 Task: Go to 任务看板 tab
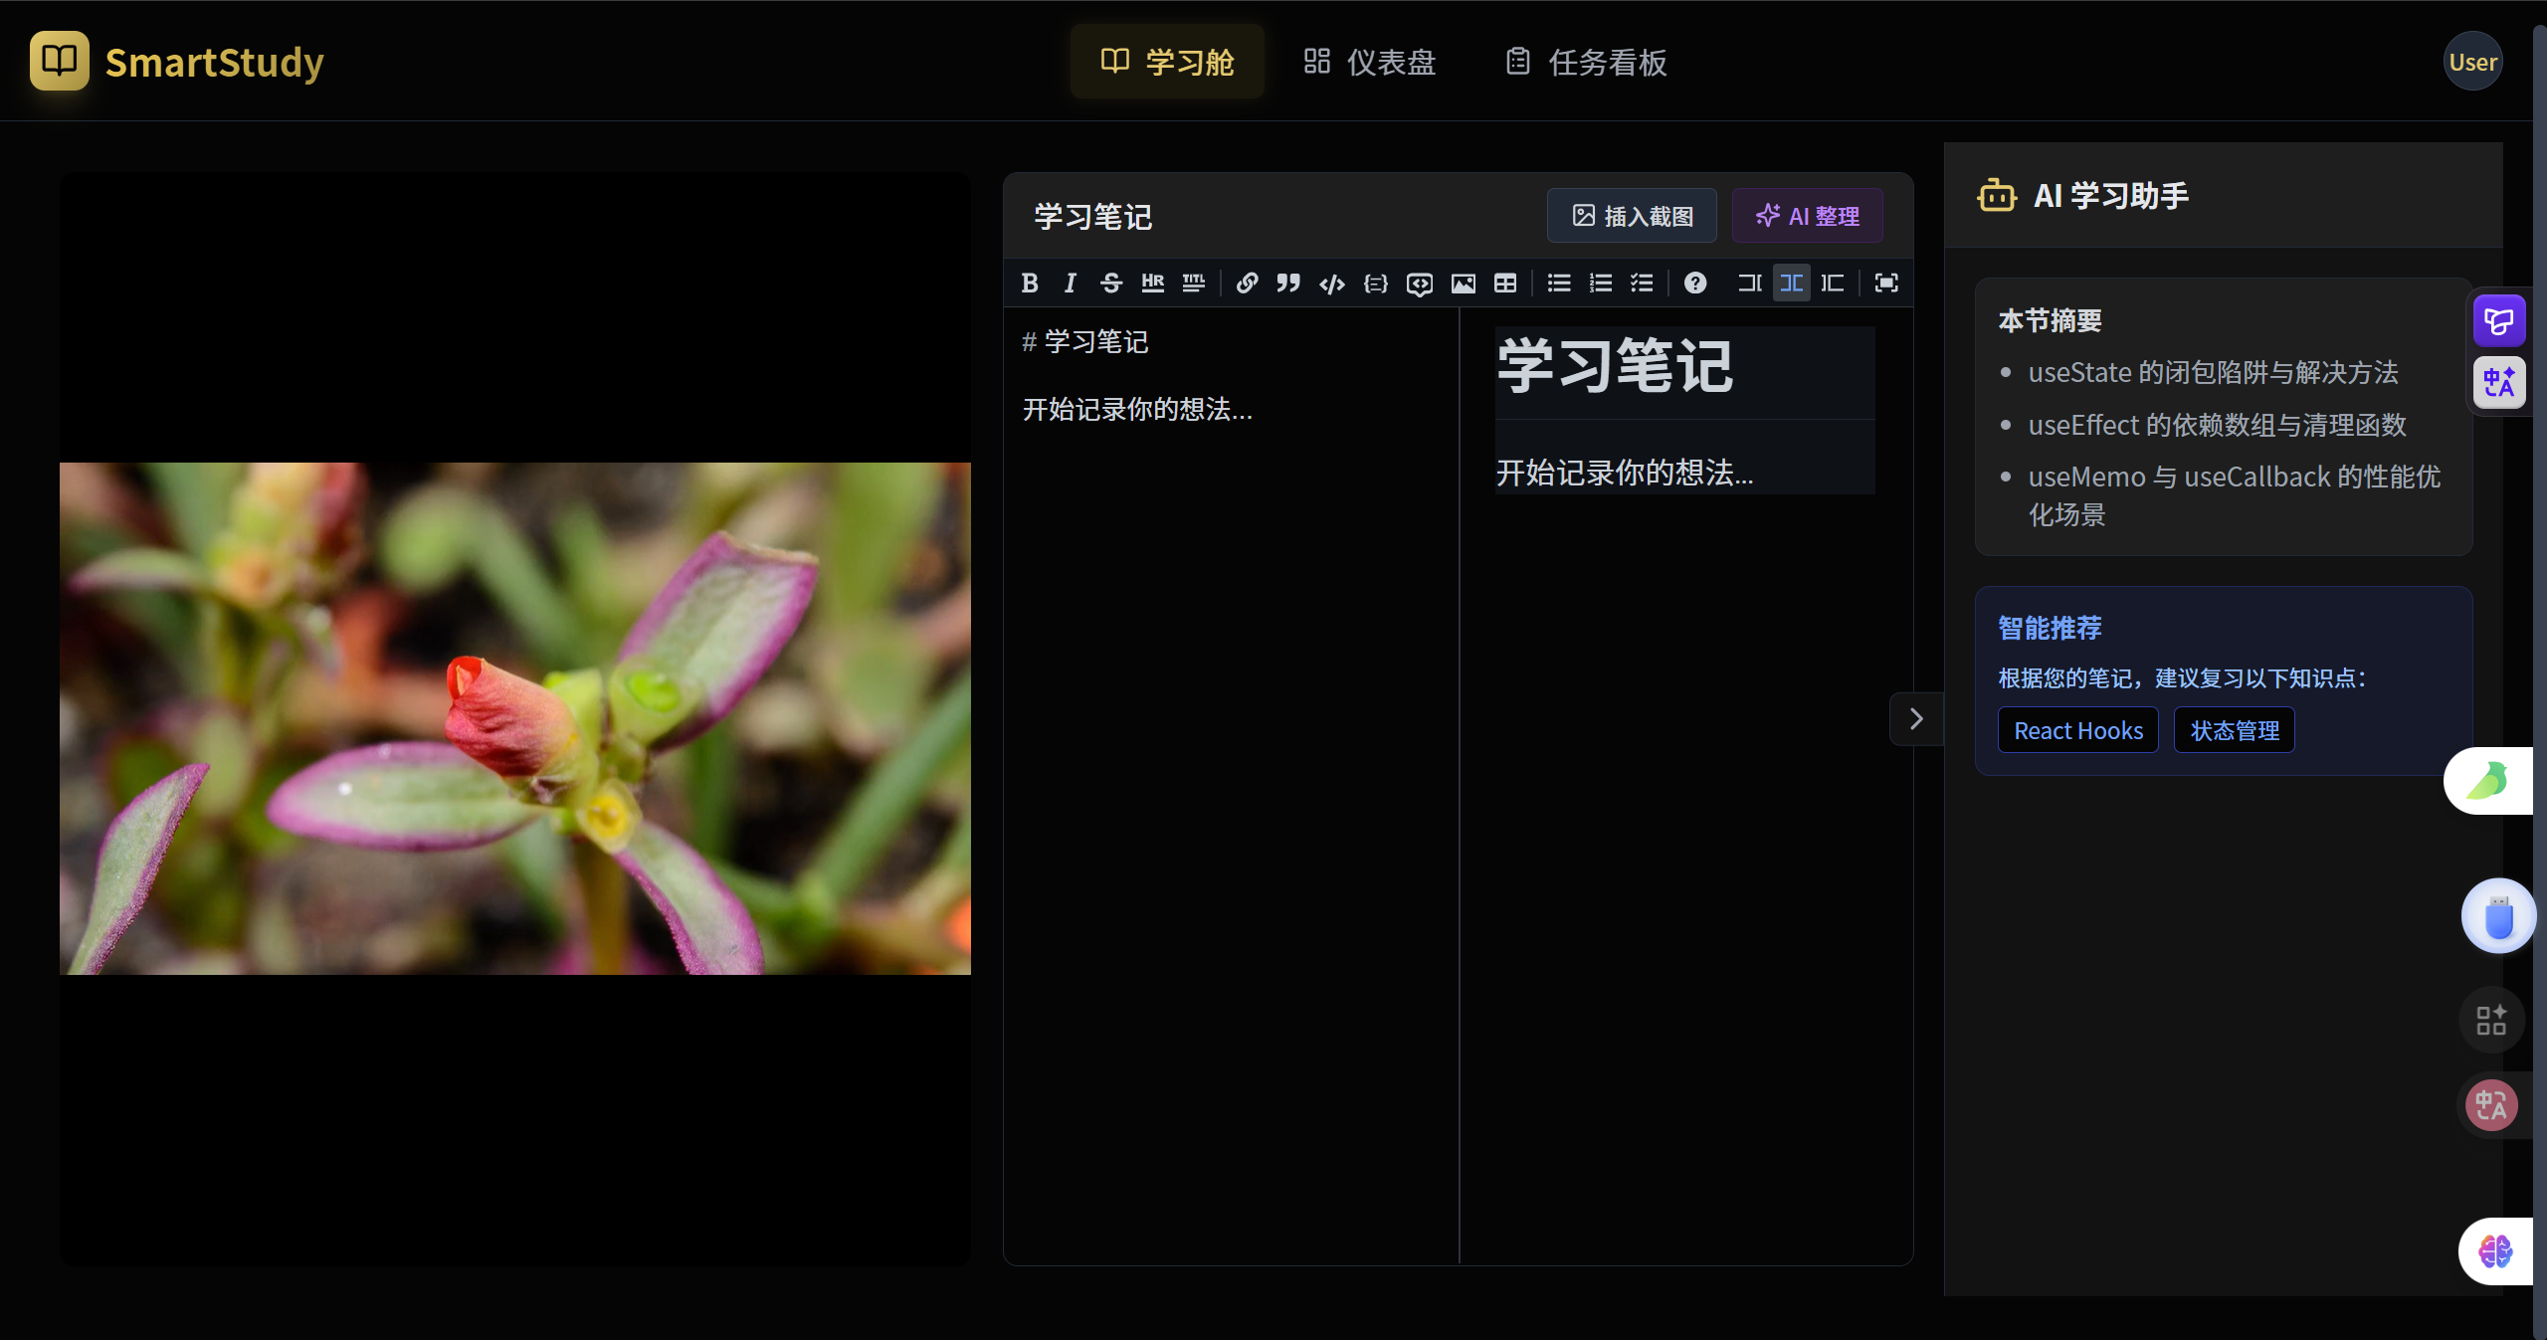1586,62
